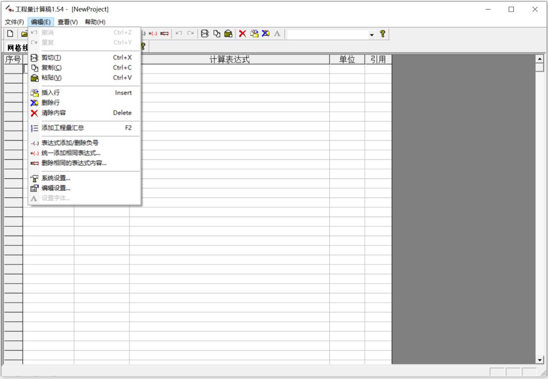
Task: Click the 计算表达式 column header
Action: [229, 60]
